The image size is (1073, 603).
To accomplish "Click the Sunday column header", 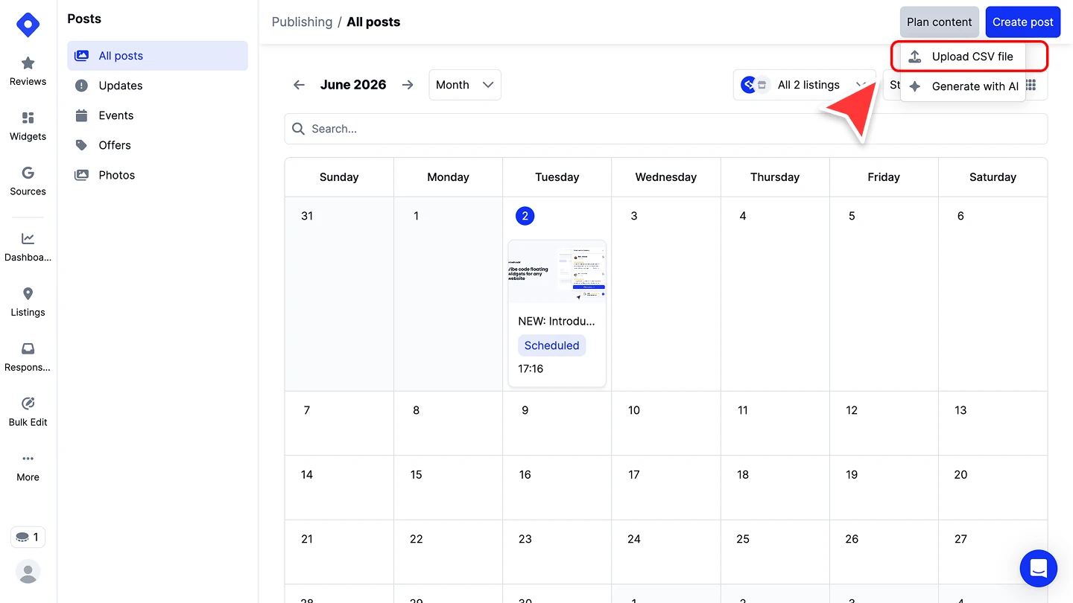I will point(339,177).
